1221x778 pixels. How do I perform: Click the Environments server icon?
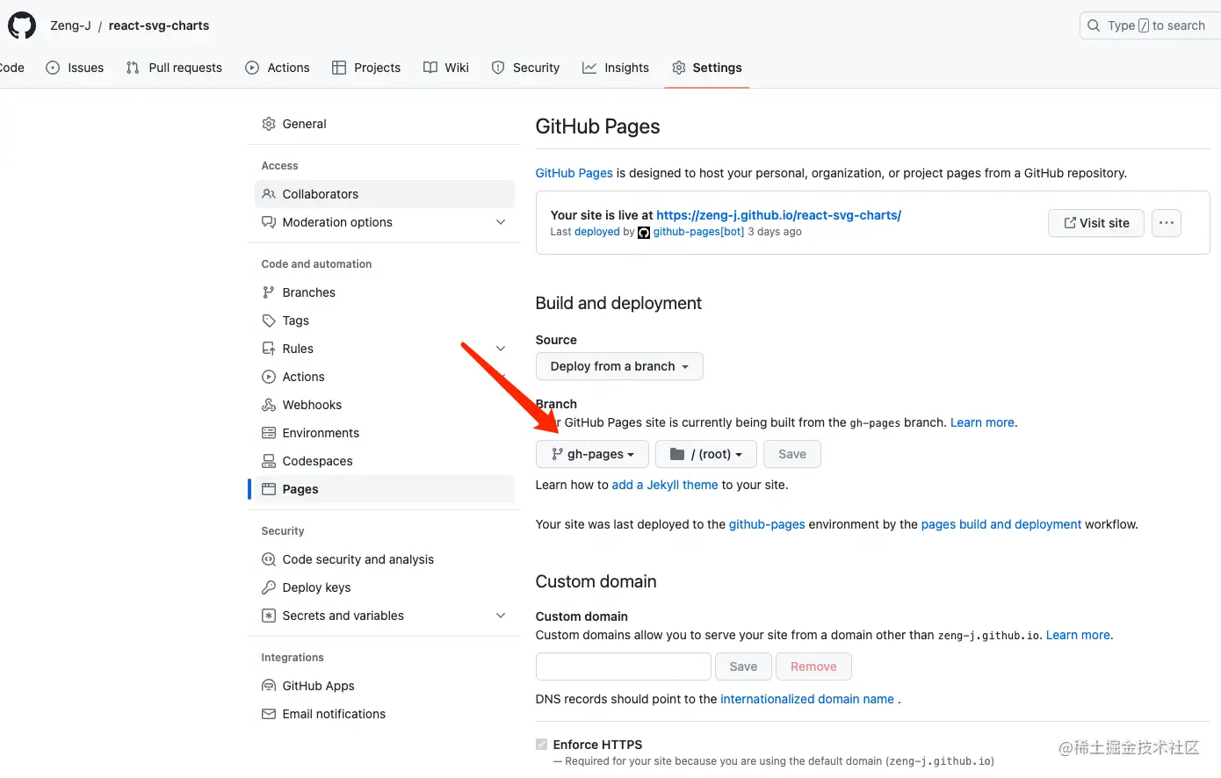tap(269, 433)
